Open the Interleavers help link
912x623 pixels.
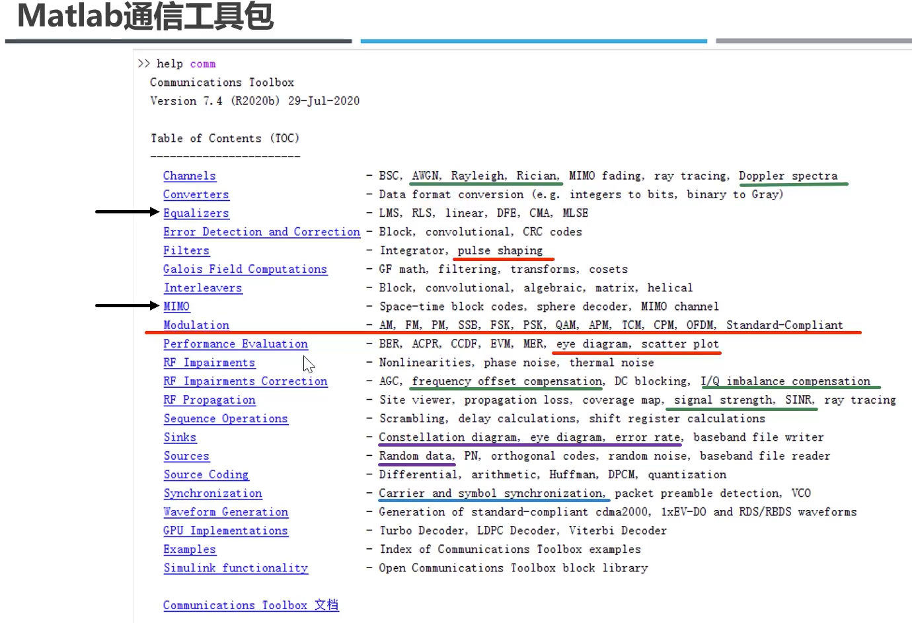click(203, 288)
